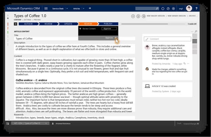Image resolution: width=211 pixels, height=137 pixels.
Task: Click the Keywords field
Action: [74, 118]
